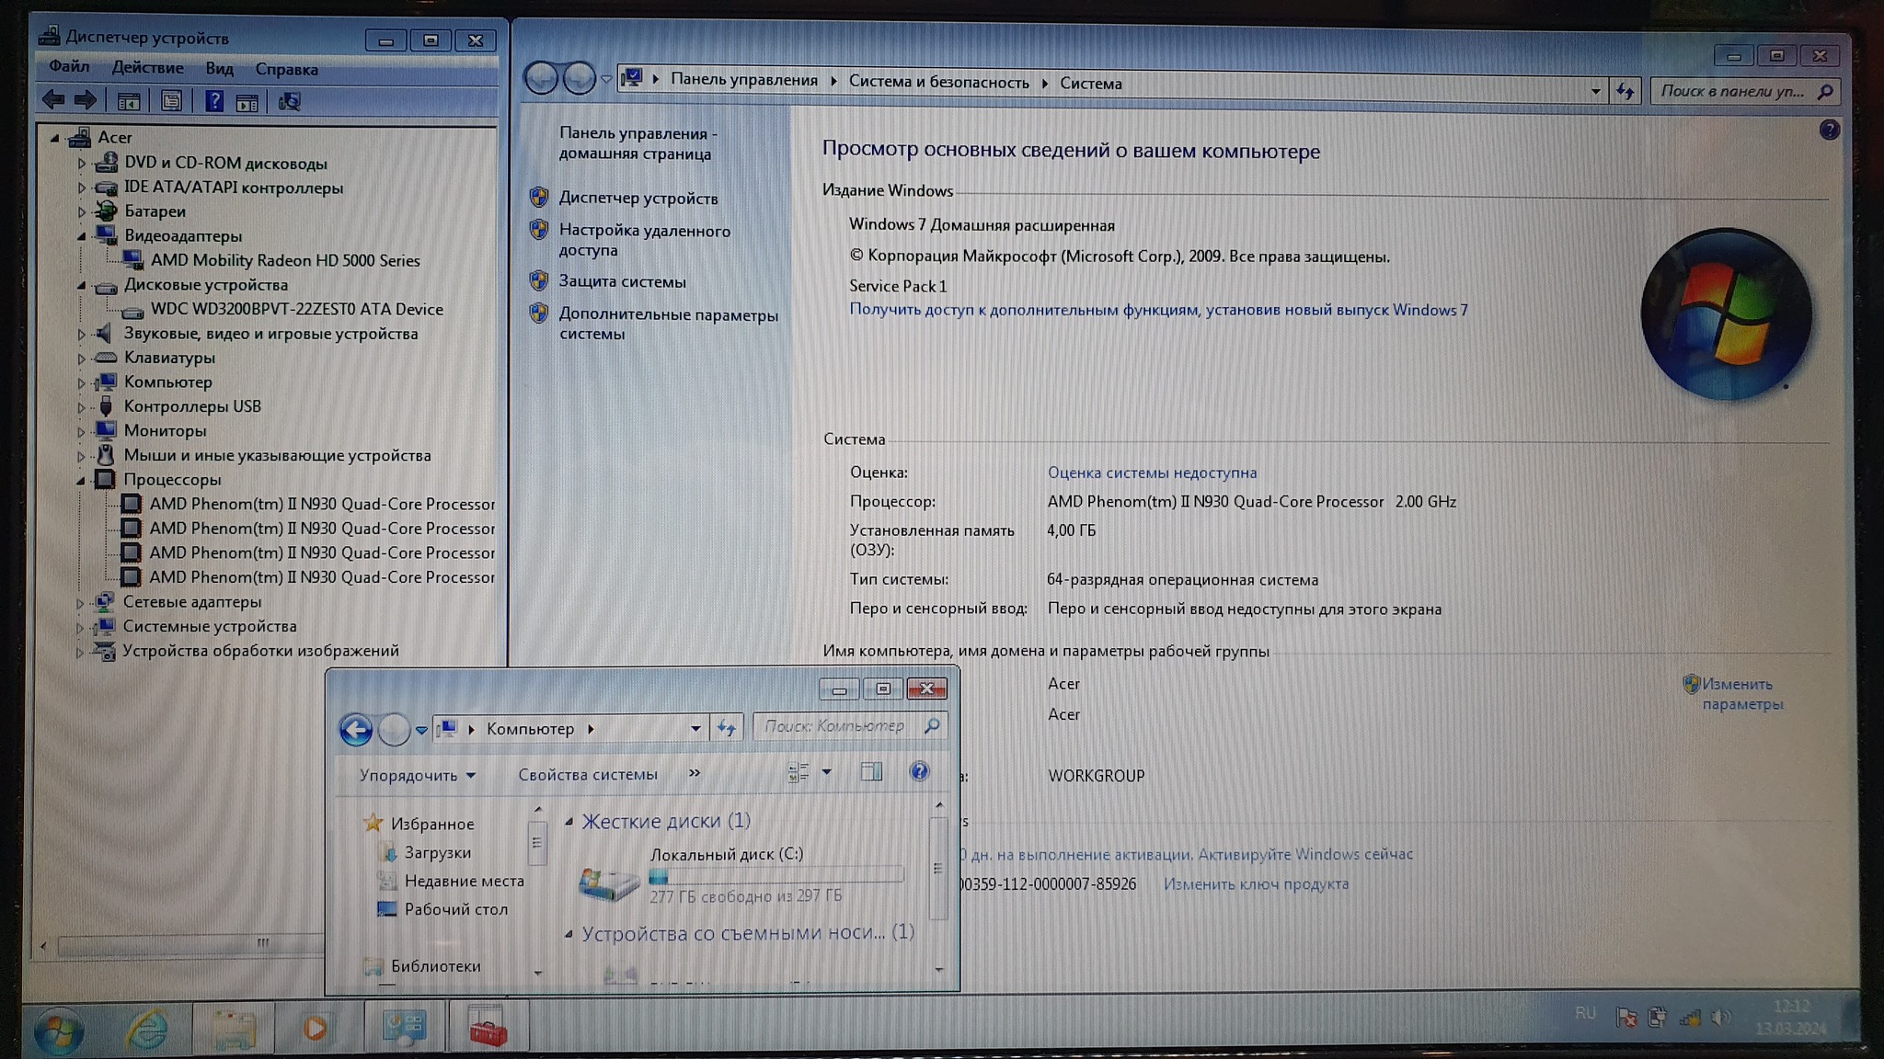
Task: Open Internet Explorer from the taskbar
Action: 147,1028
